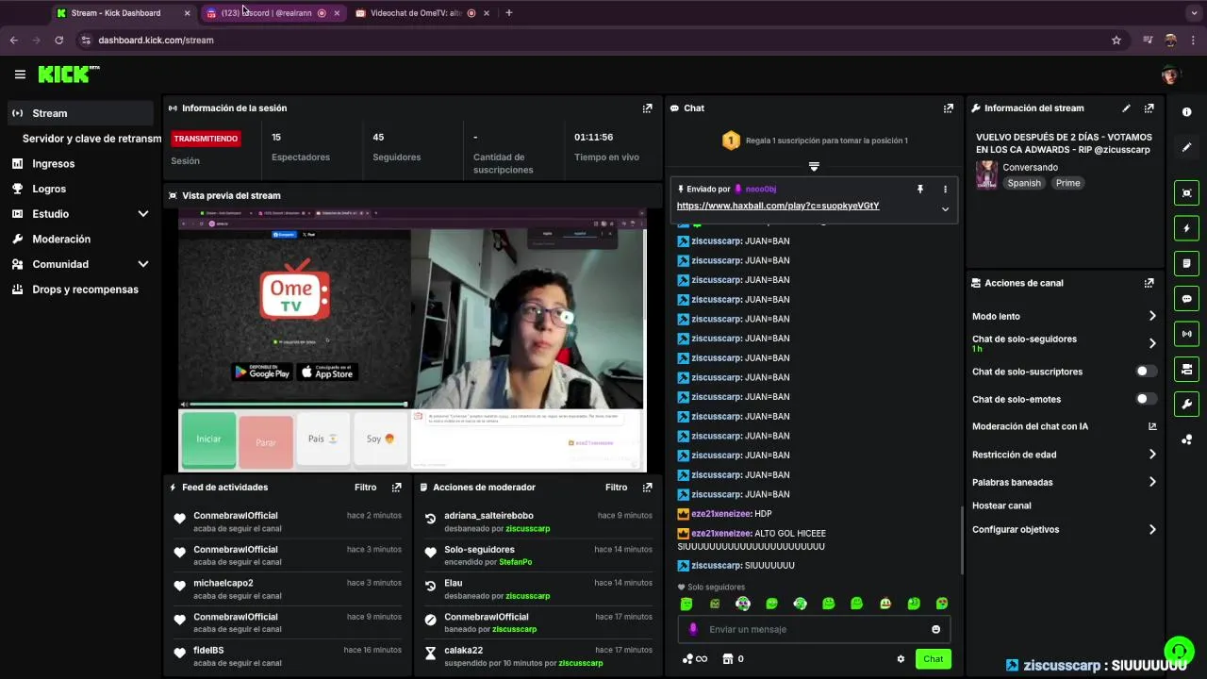This screenshot has height=679, width=1207.
Task: Pop out the Información del stream panel
Action: tap(1149, 108)
